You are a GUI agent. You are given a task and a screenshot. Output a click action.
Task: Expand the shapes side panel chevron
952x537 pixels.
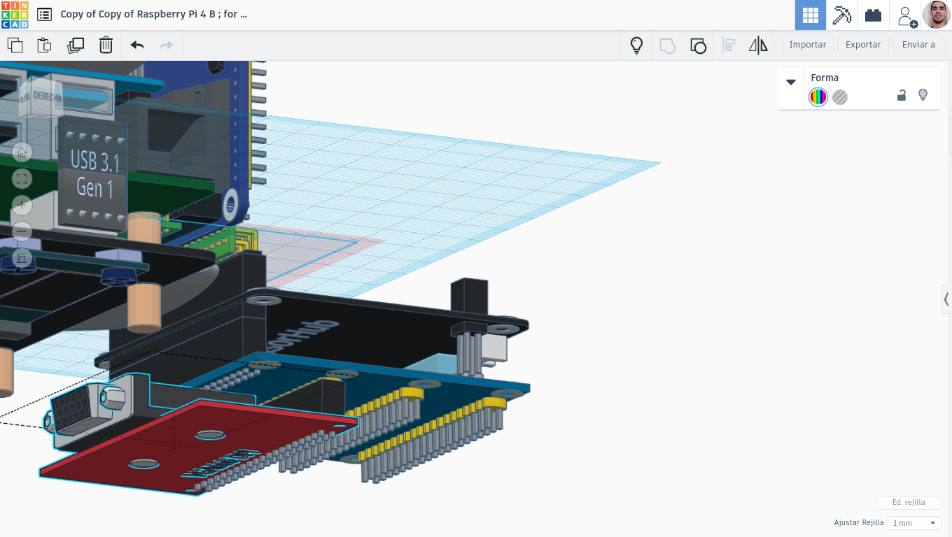(x=946, y=299)
